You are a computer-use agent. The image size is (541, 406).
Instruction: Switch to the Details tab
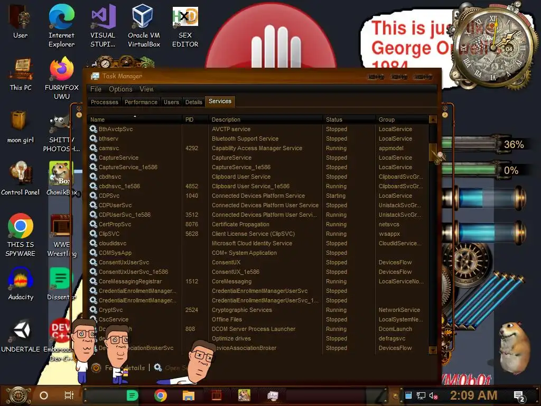193,102
